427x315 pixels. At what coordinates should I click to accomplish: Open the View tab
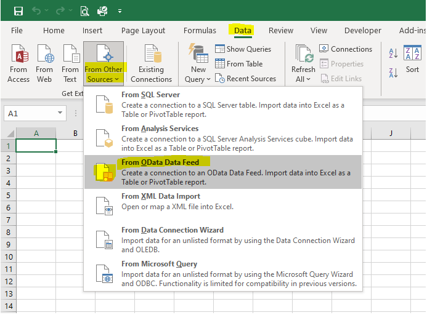tap(319, 31)
